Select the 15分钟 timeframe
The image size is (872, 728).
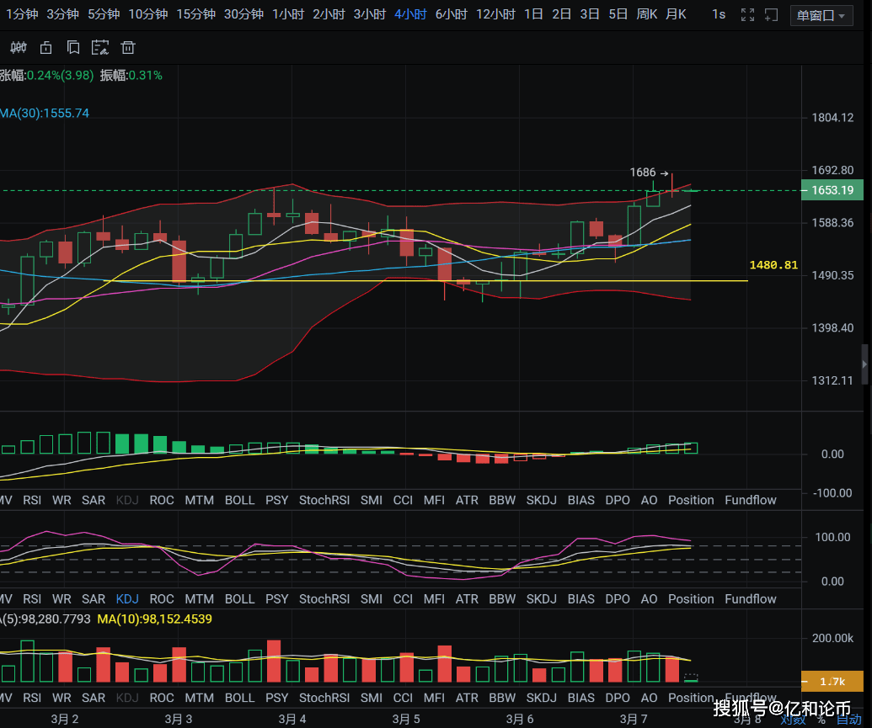click(x=195, y=14)
